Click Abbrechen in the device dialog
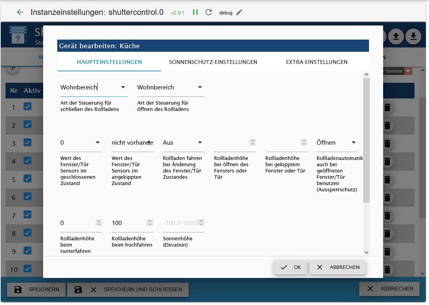This screenshot has height=305, width=429. tap(338, 267)
